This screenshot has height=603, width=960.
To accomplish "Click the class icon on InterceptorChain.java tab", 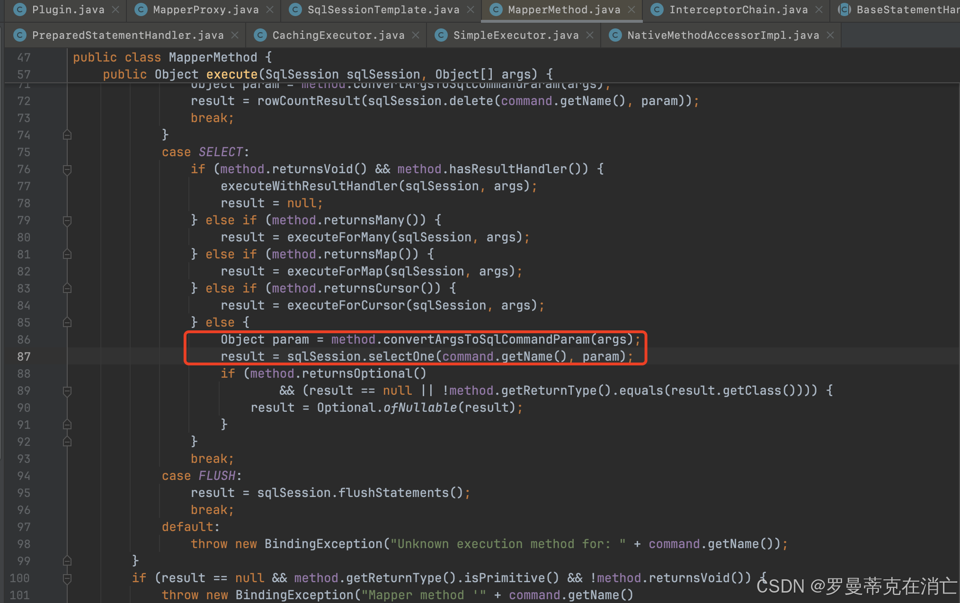I will pos(657,9).
